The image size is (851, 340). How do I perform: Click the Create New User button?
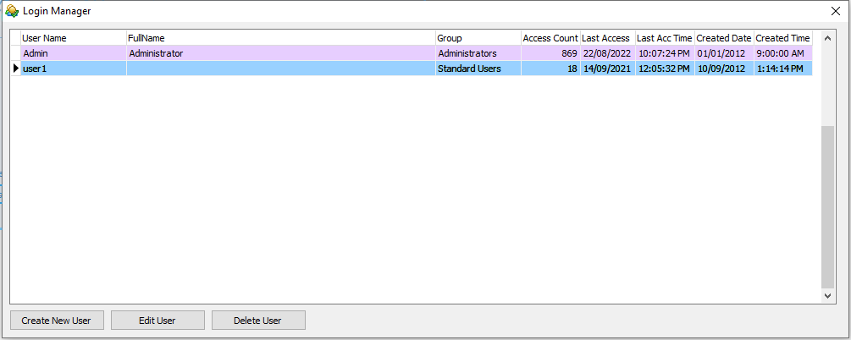point(57,321)
